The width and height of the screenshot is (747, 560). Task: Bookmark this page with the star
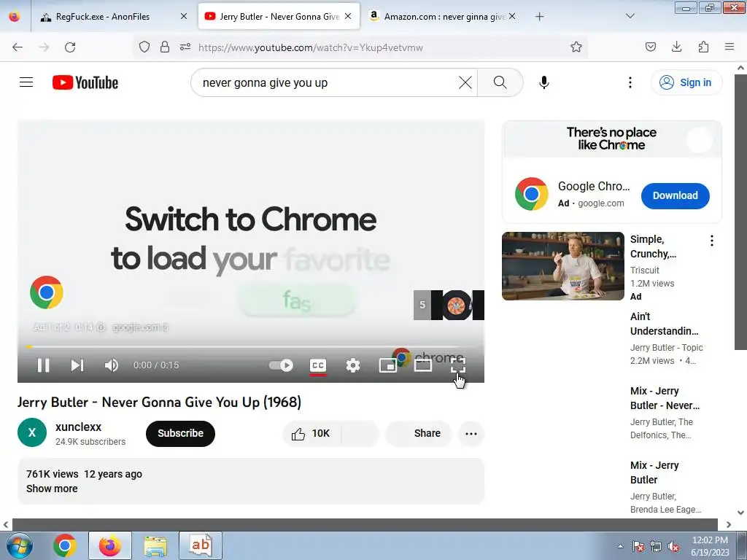pos(576,47)
